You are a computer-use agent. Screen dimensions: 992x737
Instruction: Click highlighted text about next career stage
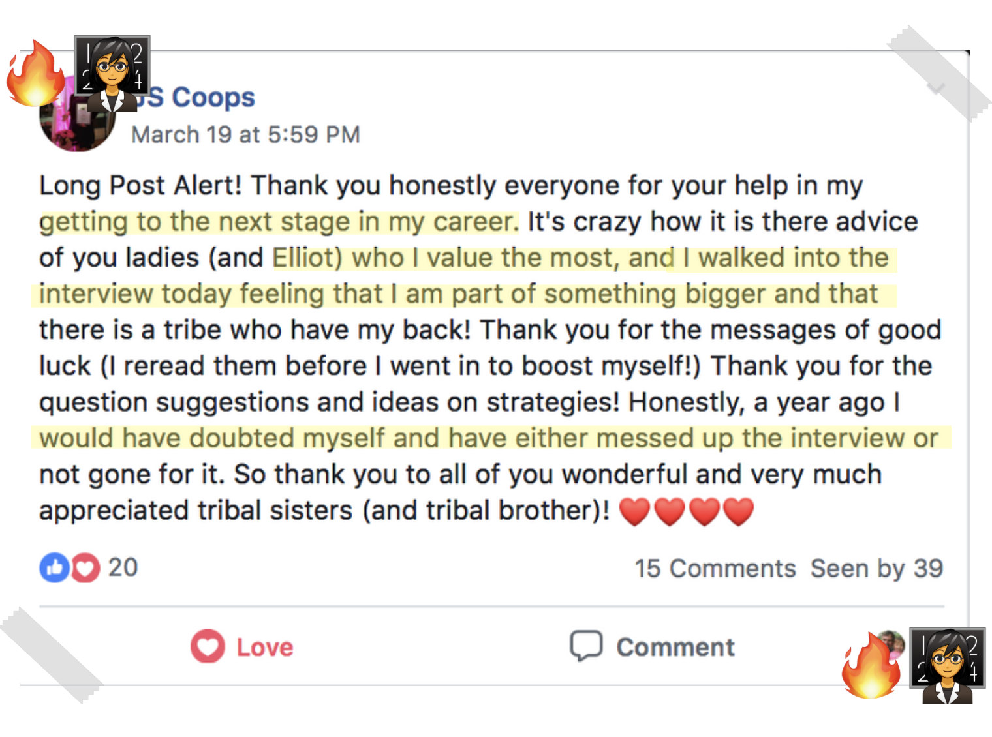tap(279, 222)
